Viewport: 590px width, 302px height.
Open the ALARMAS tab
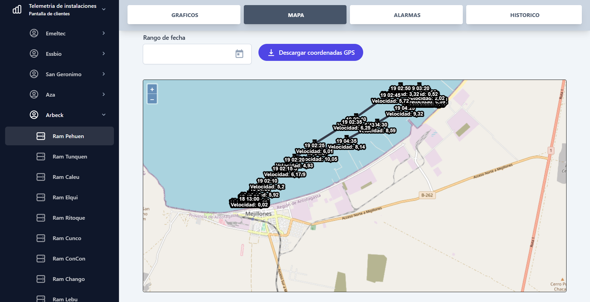[x=406, y=15]
